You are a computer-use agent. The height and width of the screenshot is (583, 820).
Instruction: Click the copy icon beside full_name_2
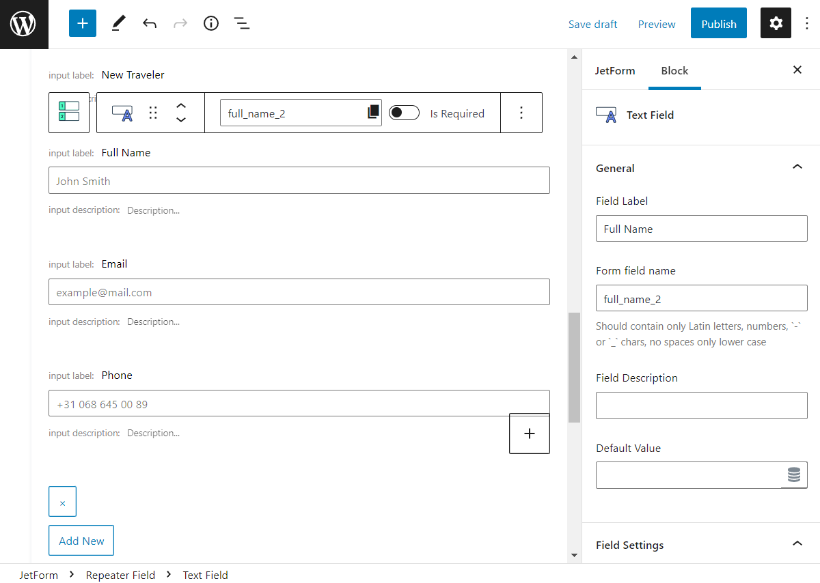(x=374, y=112)
